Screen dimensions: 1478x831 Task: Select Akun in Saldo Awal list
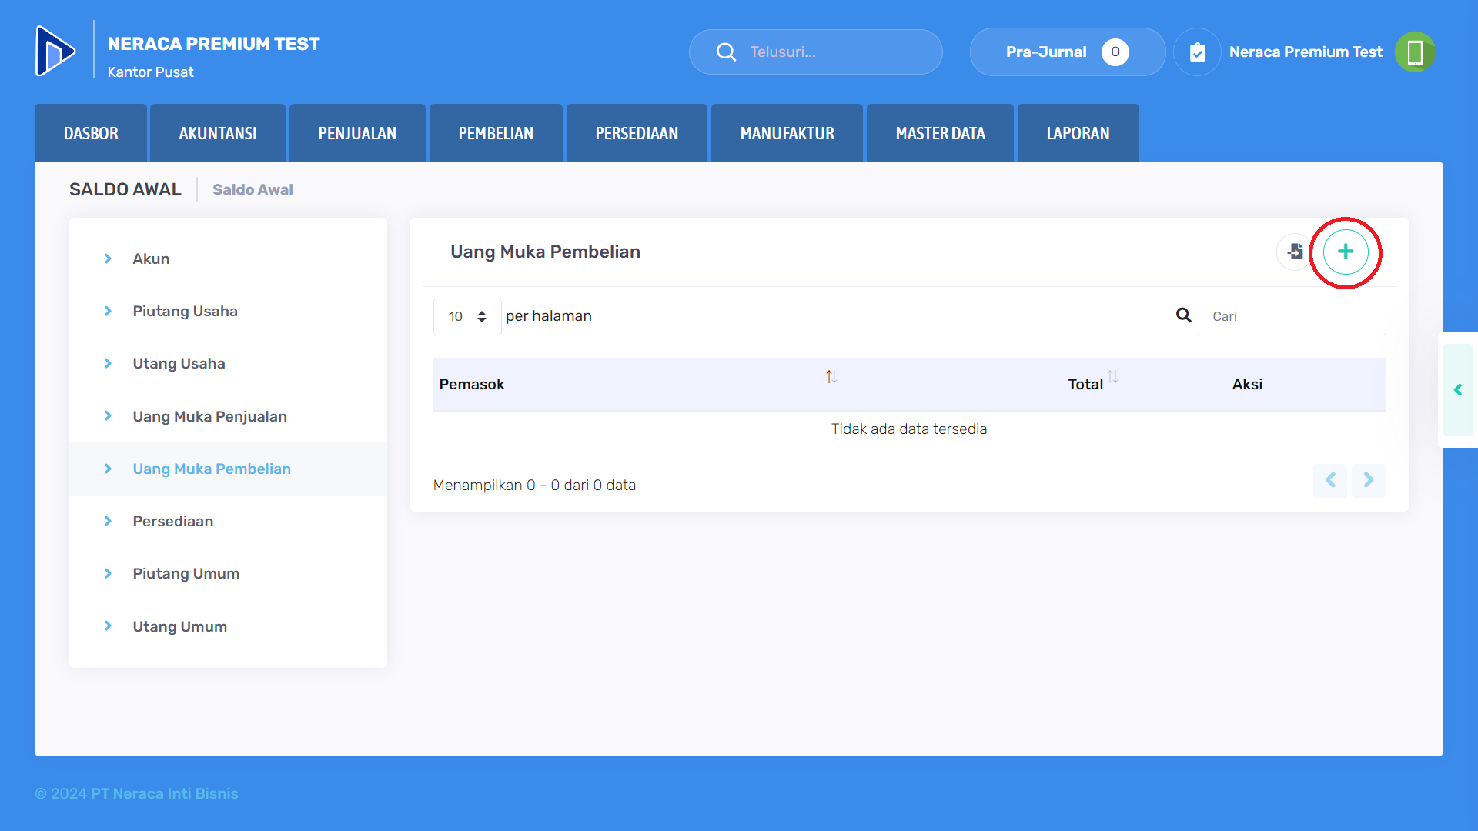228,259
